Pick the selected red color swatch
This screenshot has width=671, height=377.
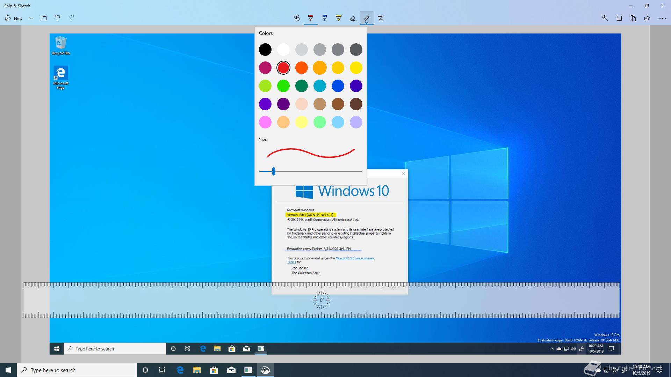[283, 68]
